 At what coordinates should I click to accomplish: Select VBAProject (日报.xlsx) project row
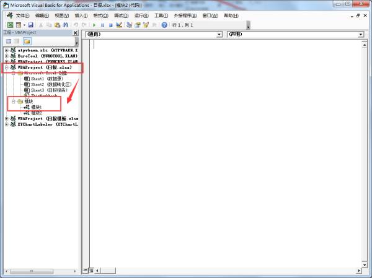pyautogui.click(x=42, y=67)
